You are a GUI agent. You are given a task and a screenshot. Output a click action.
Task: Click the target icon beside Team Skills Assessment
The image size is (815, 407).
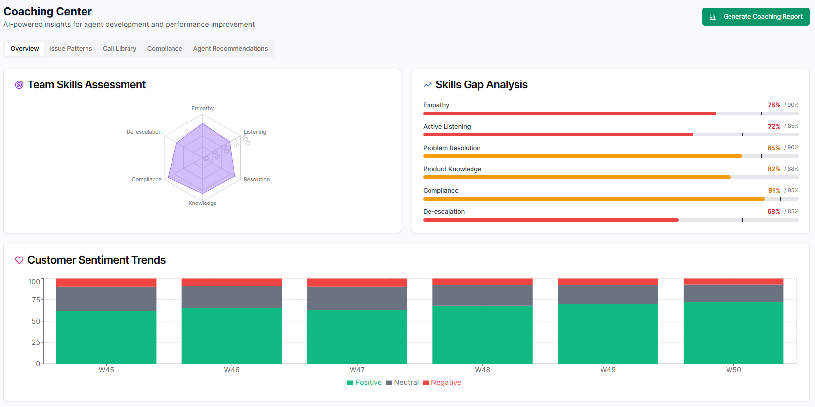click(19, 85)
